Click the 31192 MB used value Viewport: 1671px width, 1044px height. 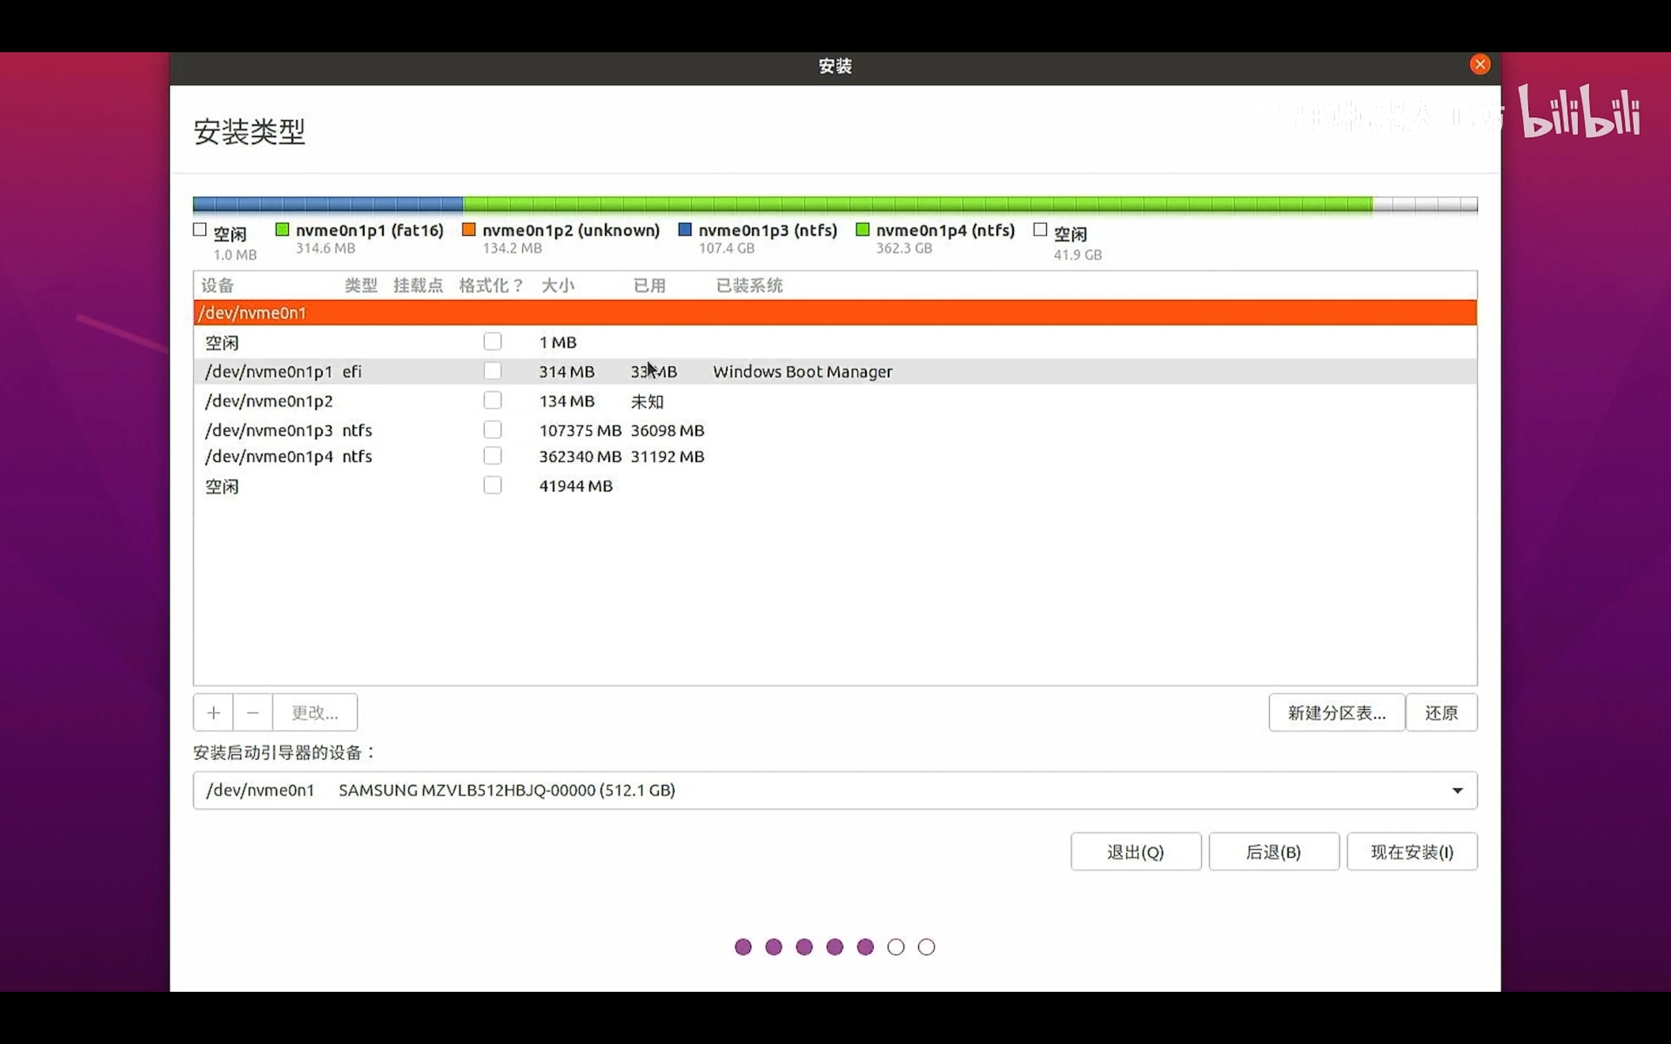pyautogui.click(x=667, y=456)
